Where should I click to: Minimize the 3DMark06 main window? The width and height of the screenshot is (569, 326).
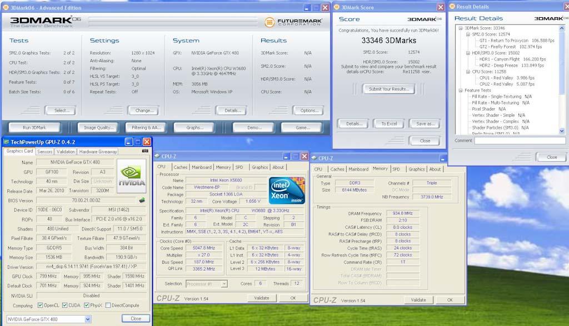point(307,8)
